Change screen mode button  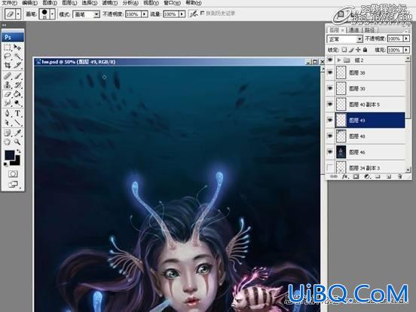14,184
